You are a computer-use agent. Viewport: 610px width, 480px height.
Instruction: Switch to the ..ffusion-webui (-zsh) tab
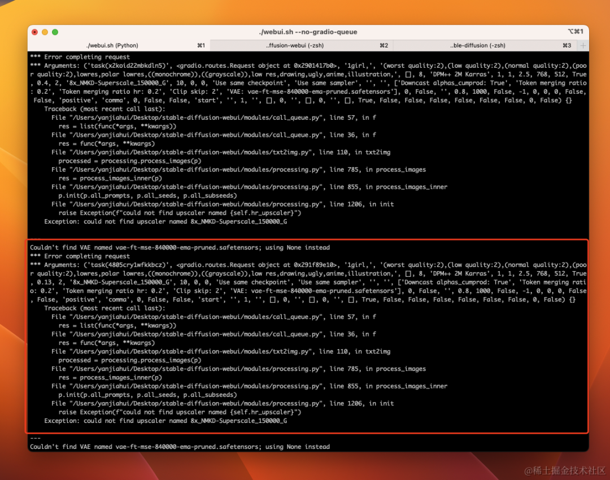302,45
